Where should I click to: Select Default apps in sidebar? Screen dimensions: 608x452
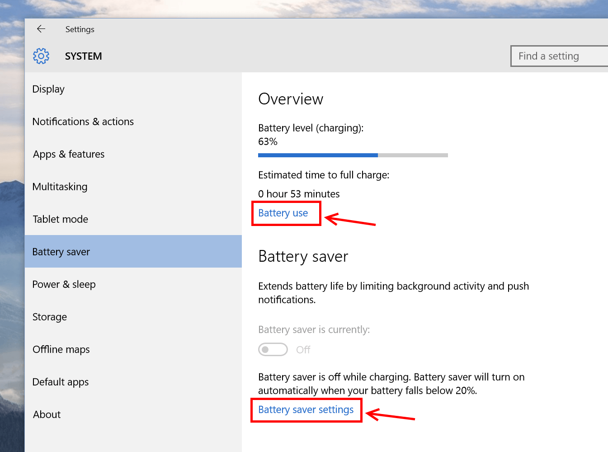[x=133, y=382]
